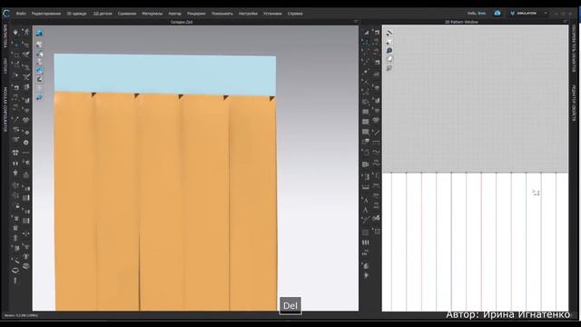Click the wavy line tool in 2D toolbar

(376, 152)
